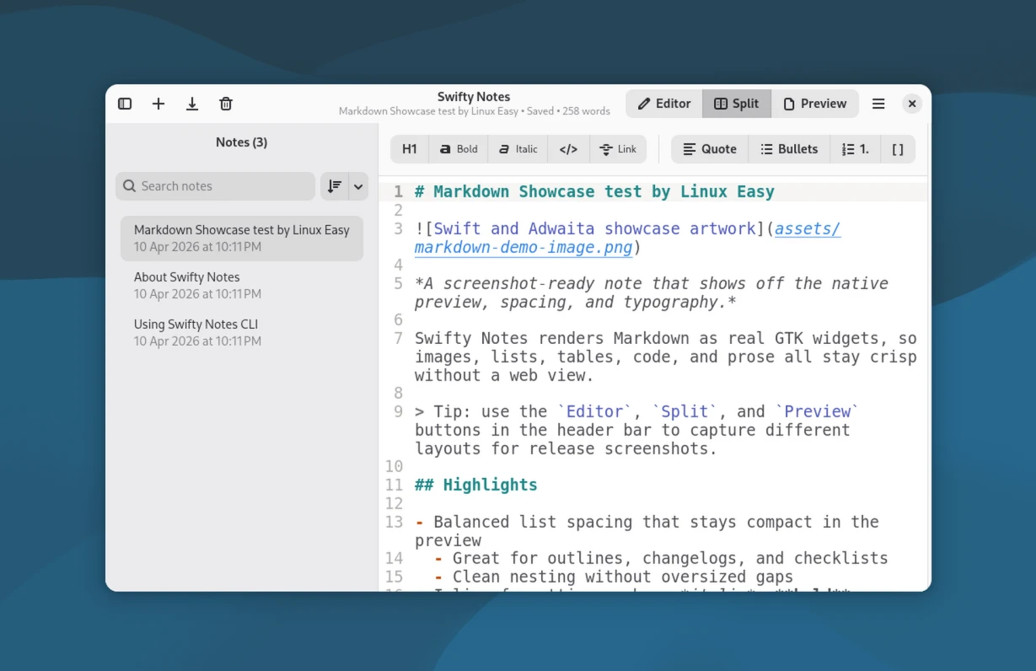Toggle the sidebar panel icon
The width and height of the screenshot is (1036, 671).
click(x=125, y=104)
